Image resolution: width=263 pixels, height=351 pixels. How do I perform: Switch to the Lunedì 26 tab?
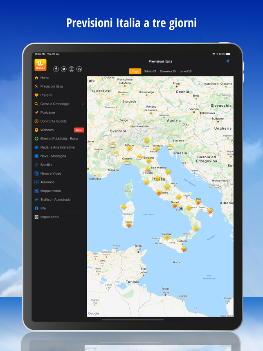(186, 71)
